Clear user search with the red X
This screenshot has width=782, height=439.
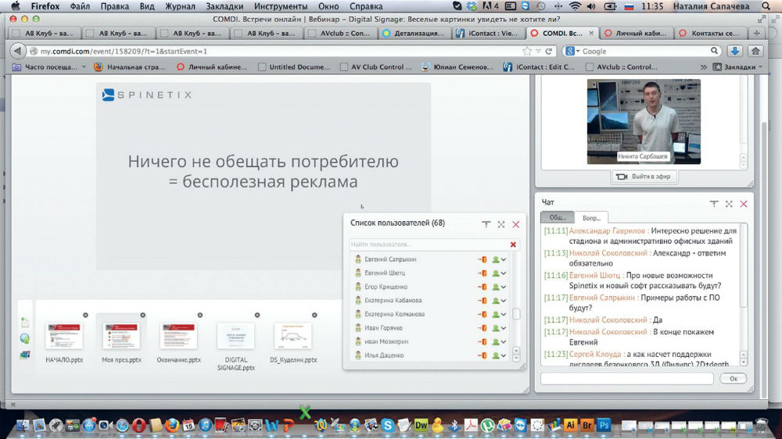click(x=513, y=244)
